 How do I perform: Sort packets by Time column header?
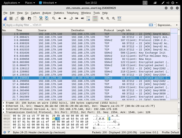[27, 30]
